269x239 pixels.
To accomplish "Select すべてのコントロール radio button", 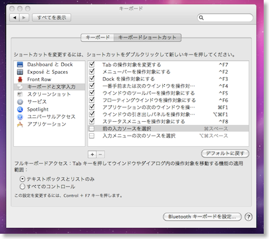I will click(22, 186).
